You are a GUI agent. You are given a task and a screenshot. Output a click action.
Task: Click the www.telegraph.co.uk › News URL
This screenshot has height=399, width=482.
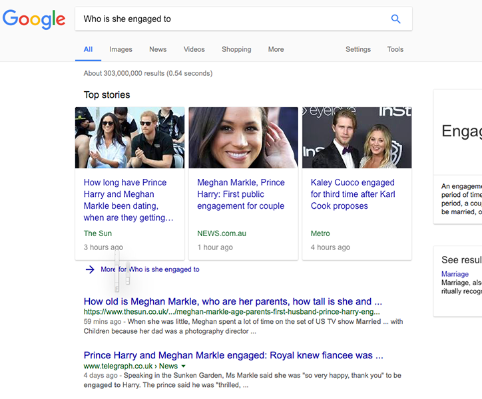coord(130,366)
